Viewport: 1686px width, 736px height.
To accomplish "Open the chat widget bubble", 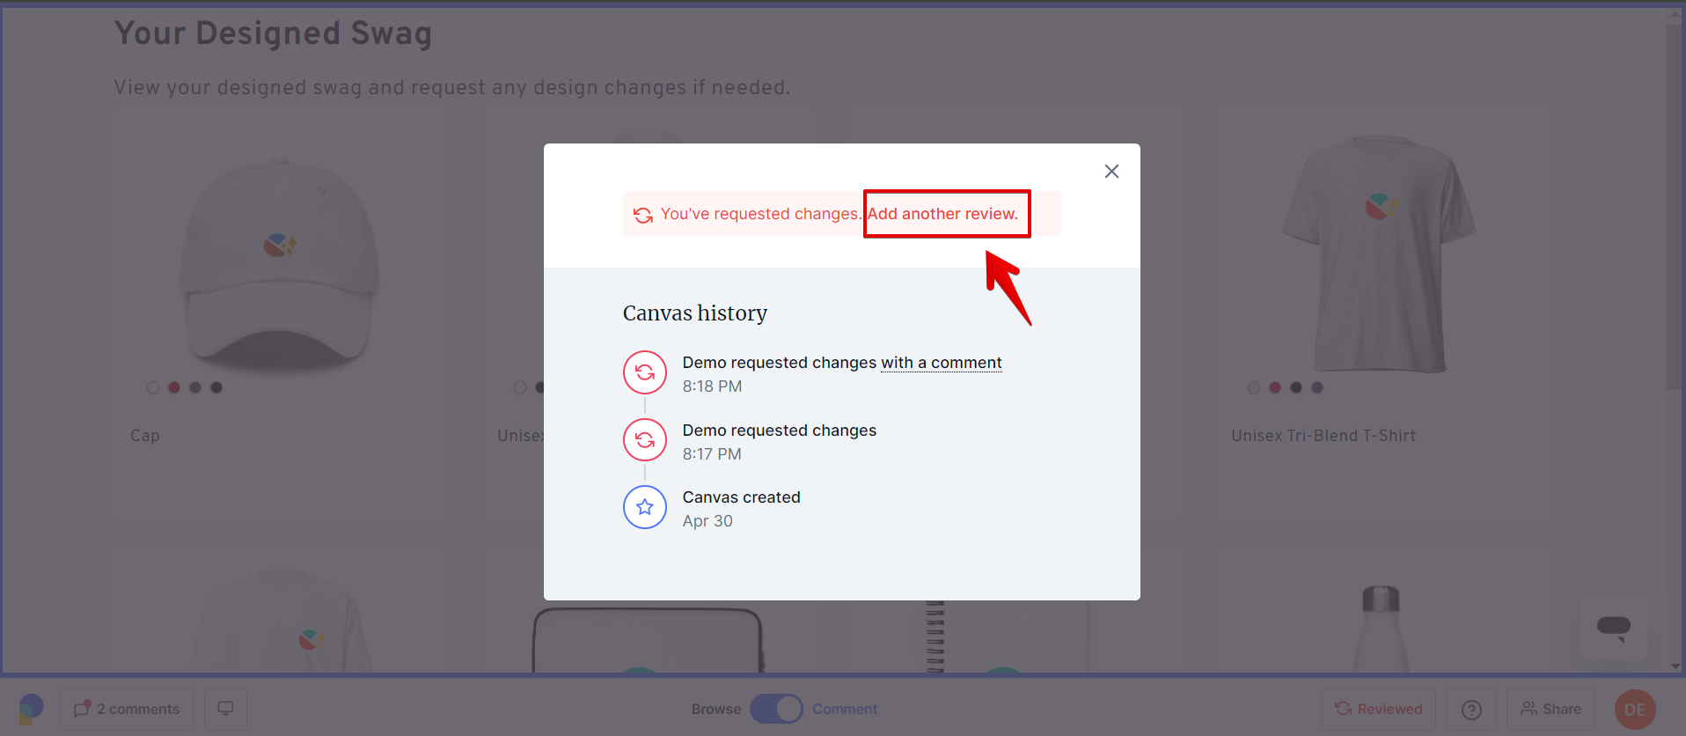I will pyautogui.click(x=1614, y=628).
